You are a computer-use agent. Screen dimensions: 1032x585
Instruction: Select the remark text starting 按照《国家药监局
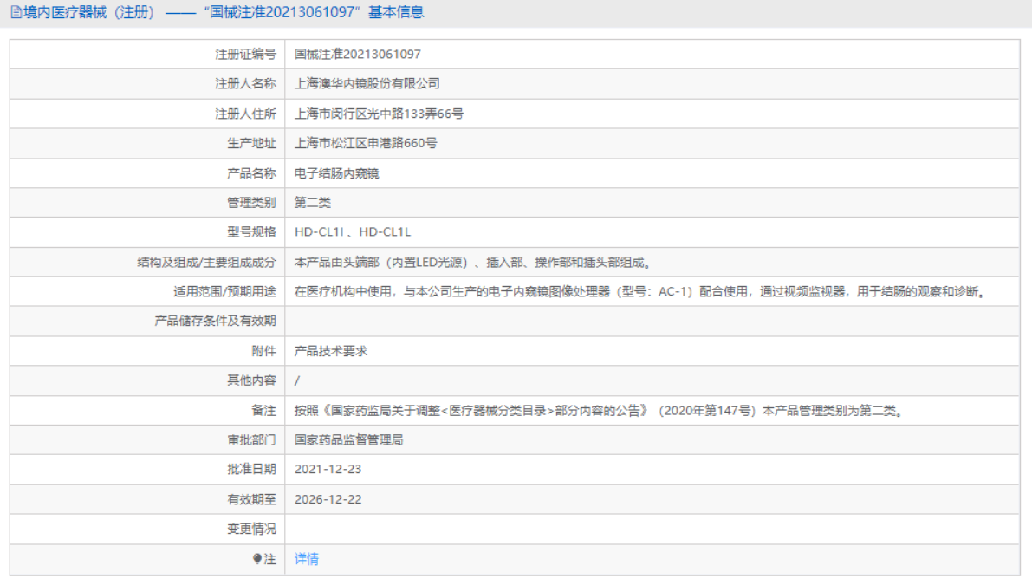[600, 411]
